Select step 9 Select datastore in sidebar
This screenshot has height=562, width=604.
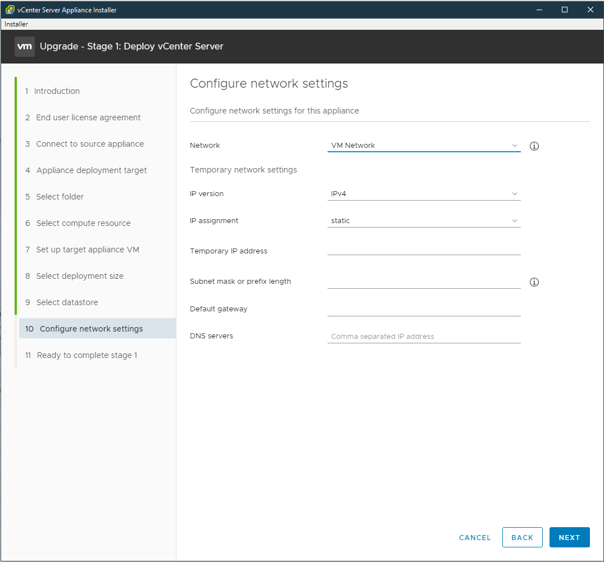70,302
